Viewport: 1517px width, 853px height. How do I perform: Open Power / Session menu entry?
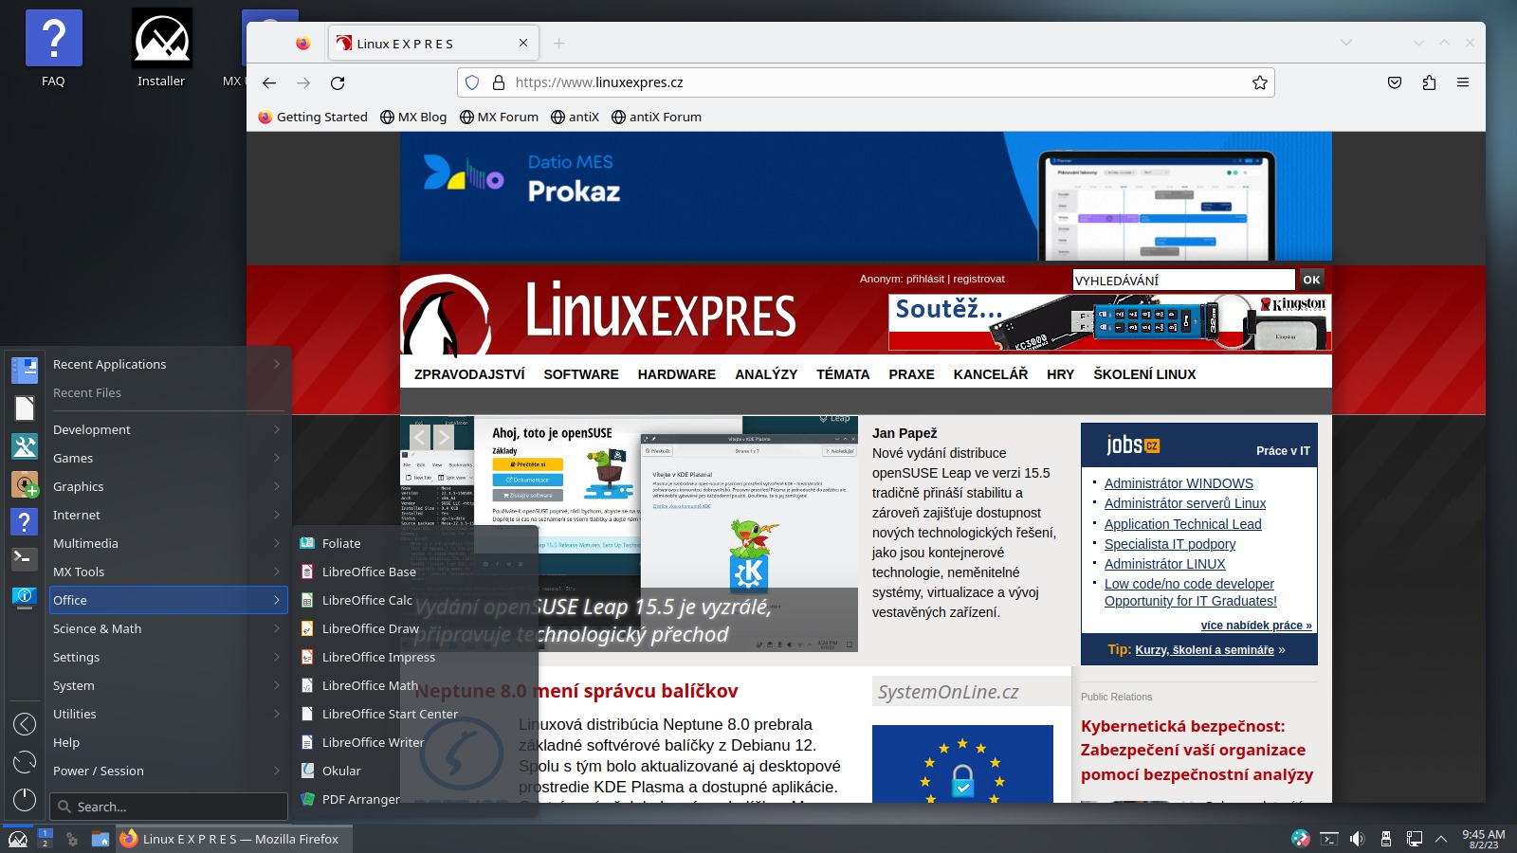168,771
